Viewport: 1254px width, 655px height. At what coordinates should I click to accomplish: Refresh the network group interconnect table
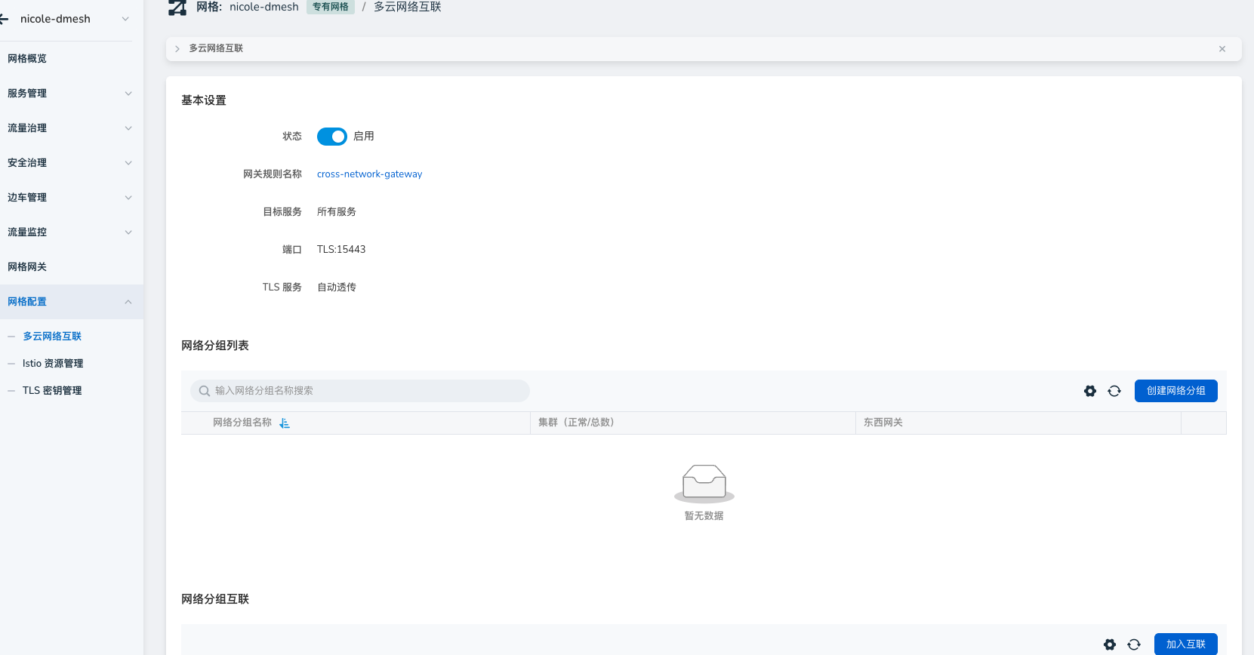click(x=1133, y=644)
